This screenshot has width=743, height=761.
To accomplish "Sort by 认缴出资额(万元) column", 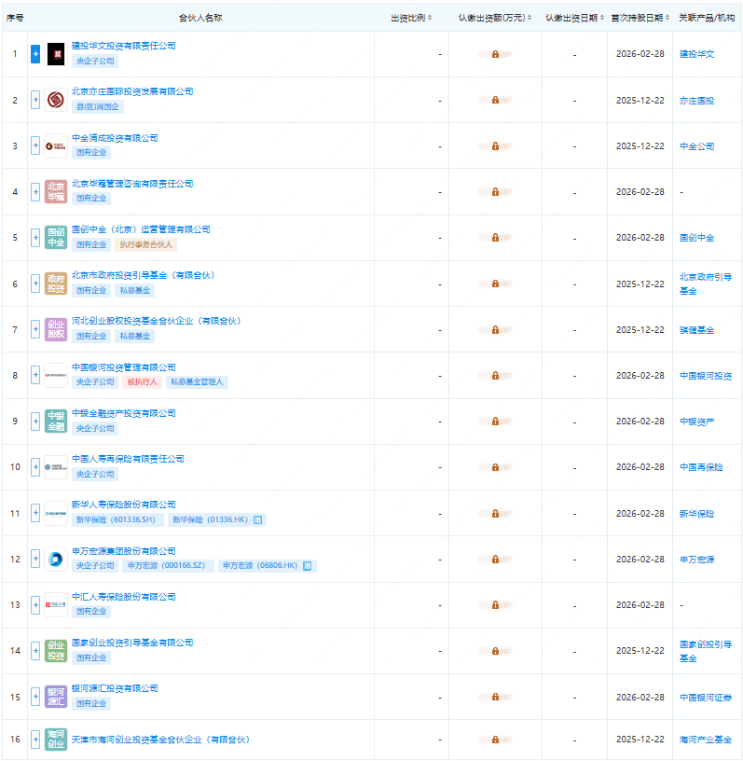I will pyautogui.click(x=495, y=18).
